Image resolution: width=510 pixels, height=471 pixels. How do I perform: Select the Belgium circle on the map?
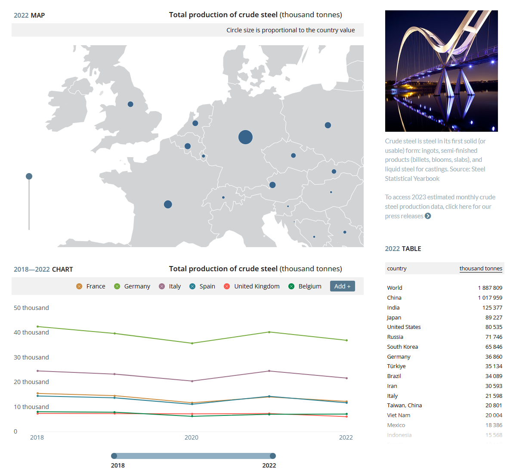point(188,146)
